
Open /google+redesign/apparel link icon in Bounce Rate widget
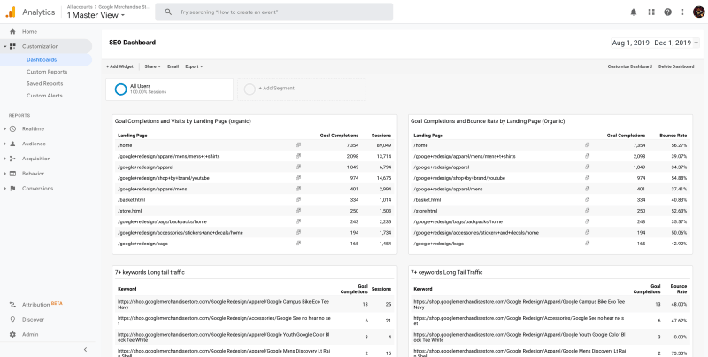587,167
